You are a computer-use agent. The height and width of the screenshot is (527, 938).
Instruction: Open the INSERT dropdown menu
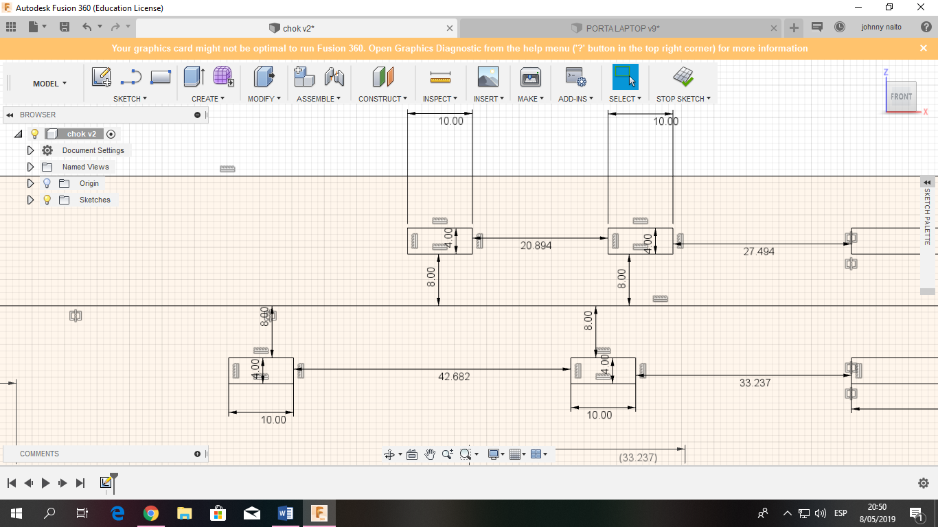(x=488, y=99)
